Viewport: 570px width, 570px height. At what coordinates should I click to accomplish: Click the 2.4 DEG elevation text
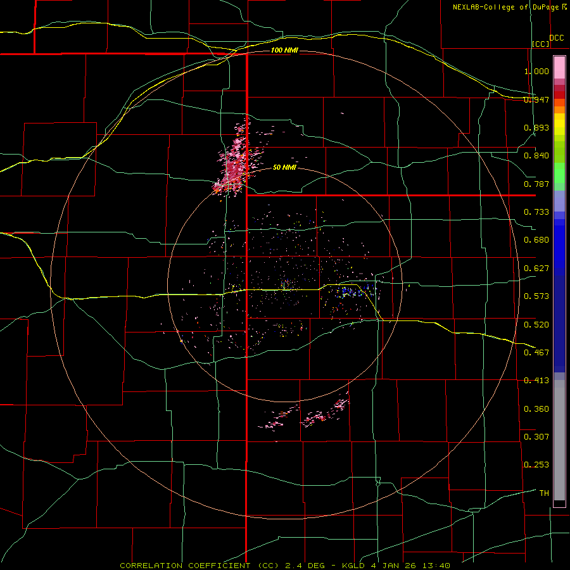click(x=305, y=566)
